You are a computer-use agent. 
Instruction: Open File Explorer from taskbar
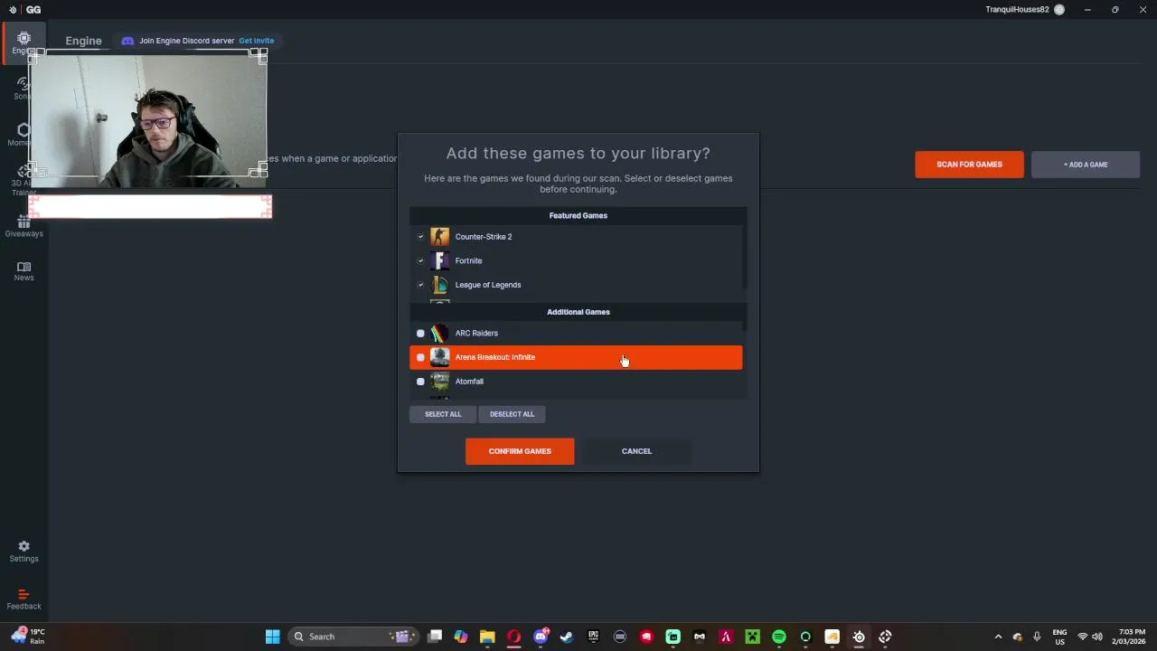487,637
